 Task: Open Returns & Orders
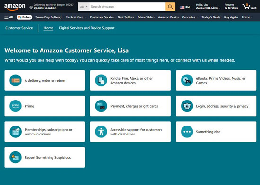231,7
